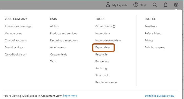The image size is (184, 99).
Task: Click Order checks text
Action: (104, 26)
